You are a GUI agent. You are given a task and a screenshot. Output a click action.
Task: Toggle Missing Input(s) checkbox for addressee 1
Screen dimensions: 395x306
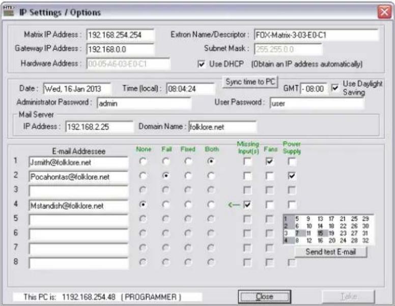pos(247,161)
